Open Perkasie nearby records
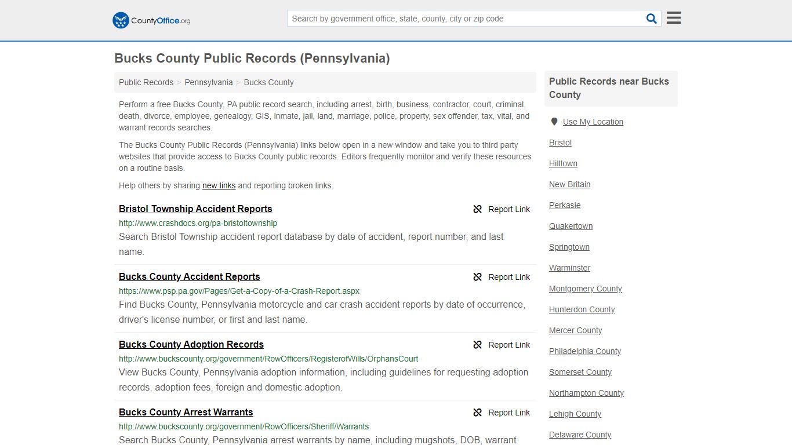This screenshot has width=792, height=445. click(565, 205)
